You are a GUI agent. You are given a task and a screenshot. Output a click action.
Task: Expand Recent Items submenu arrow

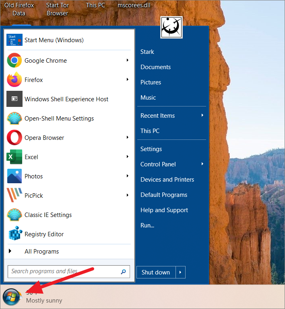coord(202,115)
